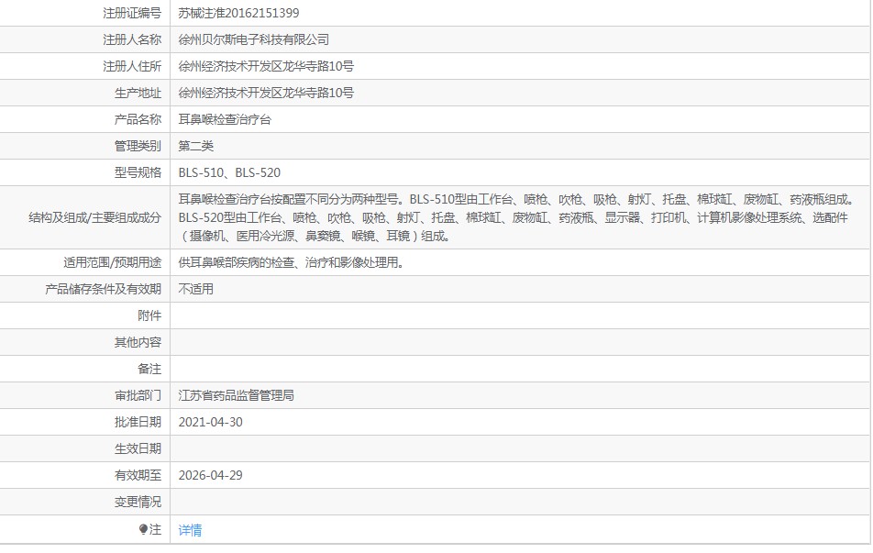Image resolution: width=873 pixels, height=553 pixels.
Task: Select company name 徐州贝尔斯电子科技有限公司
Action: (254, 39)
